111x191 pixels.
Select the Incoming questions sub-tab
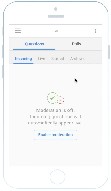point(23,59)
